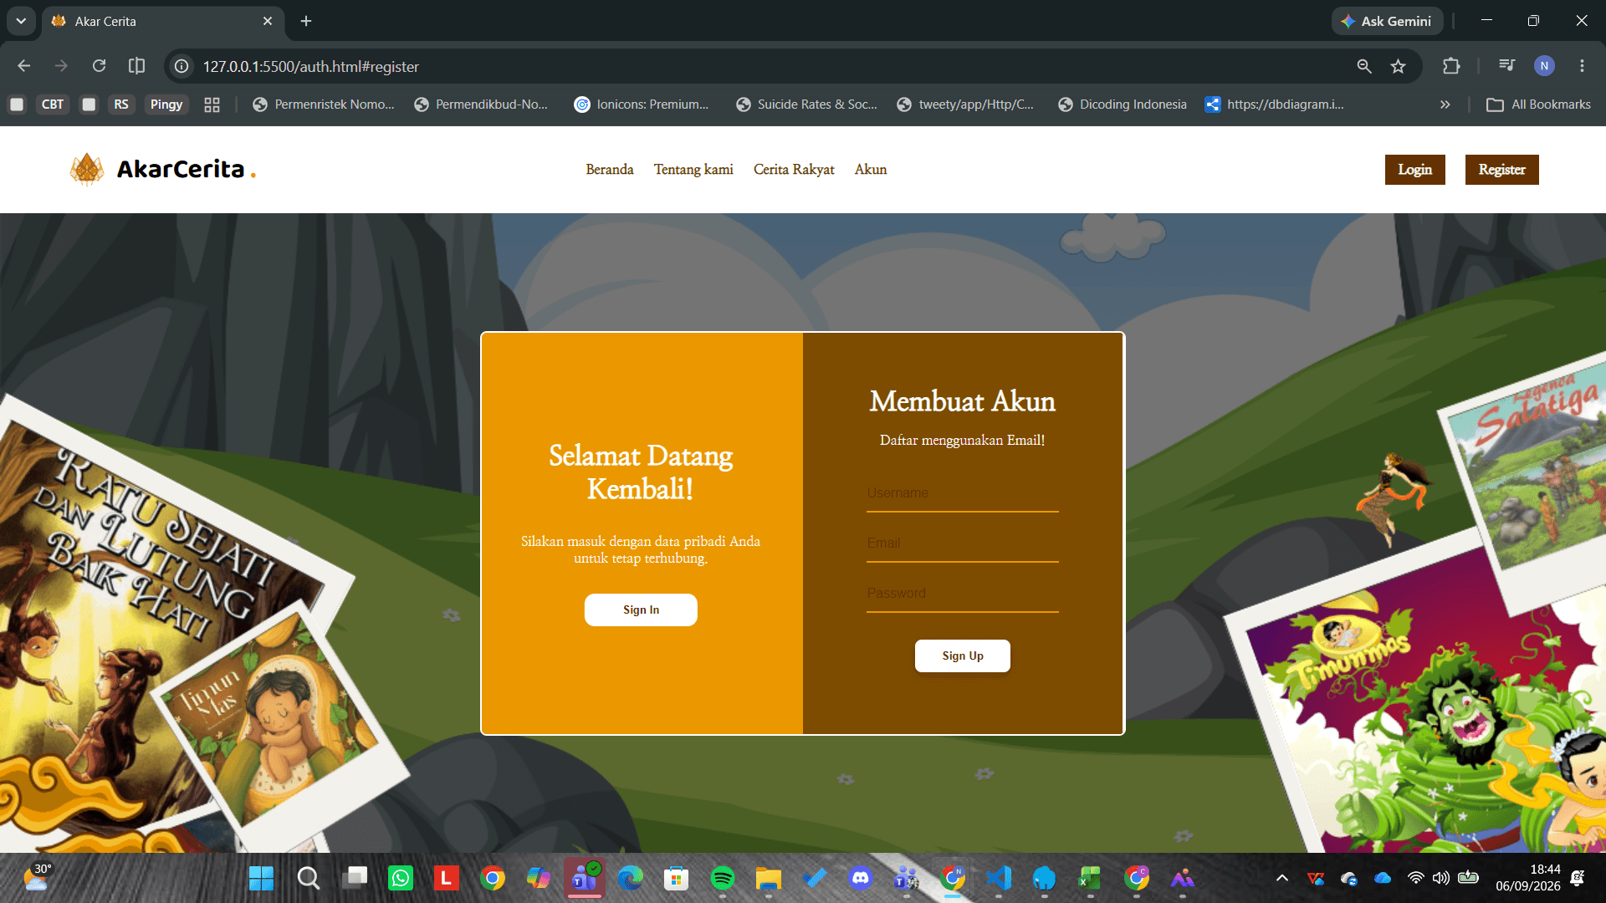Screen dimensions: 1606x903
Task: Open Spotify from the taskbar
Action: (723, 878)
